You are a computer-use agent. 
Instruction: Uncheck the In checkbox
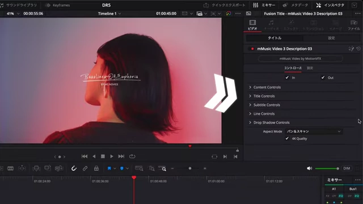coord(287,78)
